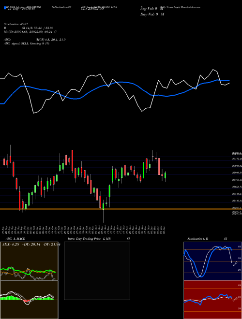Click the 'SI 14/3: 53.44 / 55.06' RSI value

tap(38, 28)
